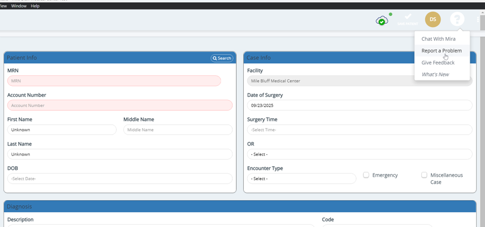Open the vertical three-dot more options menu

[x=478, y=20]
